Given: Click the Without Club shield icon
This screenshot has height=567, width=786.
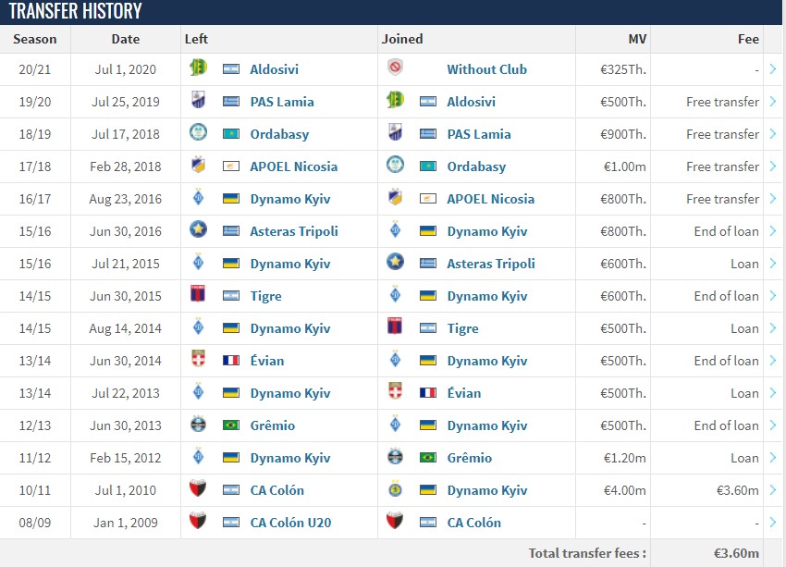Looking at the screenshot, I should click(x=395, y=68).
